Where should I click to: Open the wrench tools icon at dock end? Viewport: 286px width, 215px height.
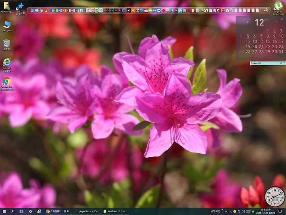click(266, 10)
